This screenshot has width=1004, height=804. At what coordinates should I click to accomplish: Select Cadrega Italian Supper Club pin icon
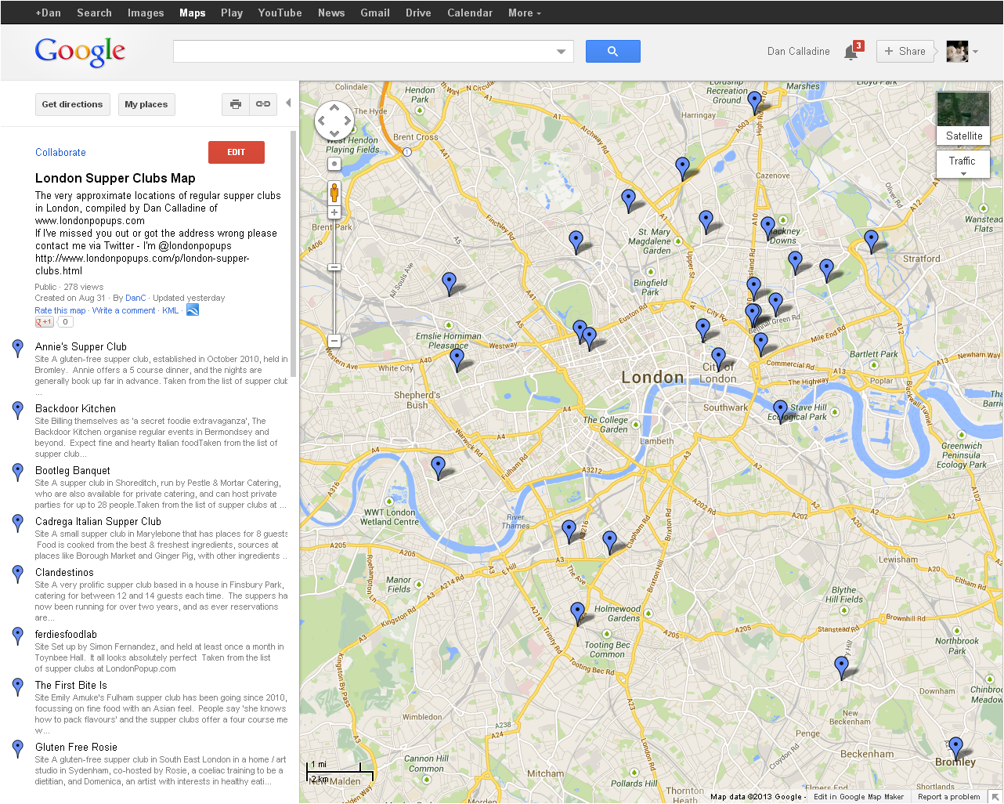[x=18, y=523]
